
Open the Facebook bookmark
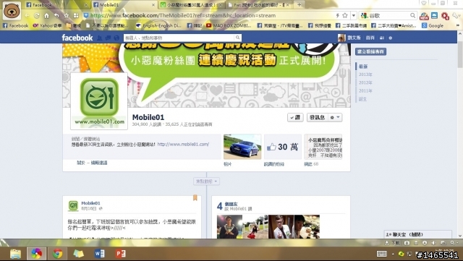16,26
